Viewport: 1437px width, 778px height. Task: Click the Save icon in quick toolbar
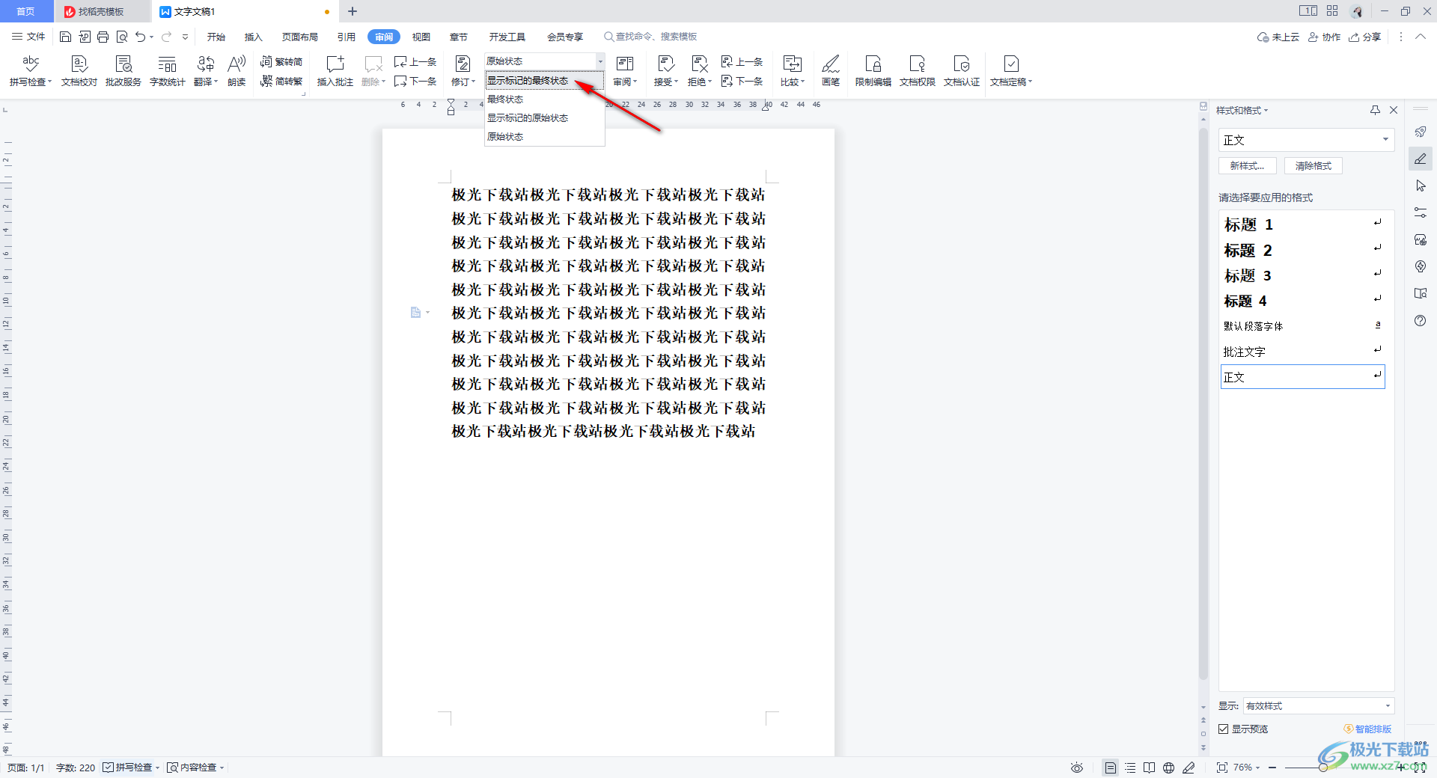coord(65,37)
